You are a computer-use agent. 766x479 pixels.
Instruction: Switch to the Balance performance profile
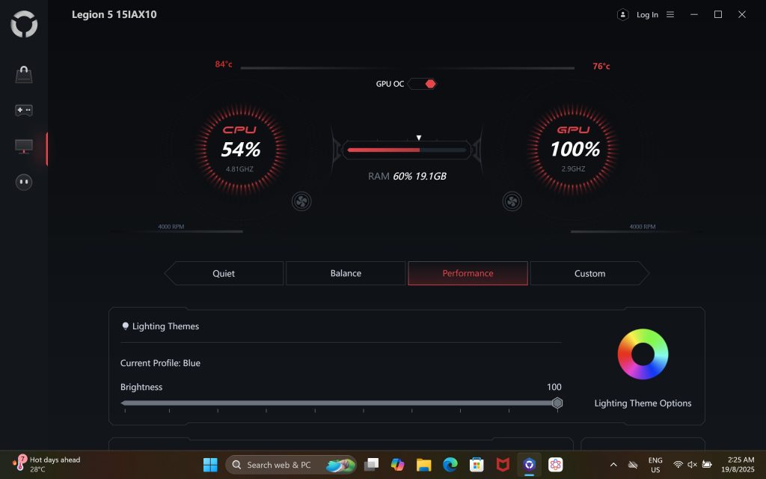tap(345, 273)
